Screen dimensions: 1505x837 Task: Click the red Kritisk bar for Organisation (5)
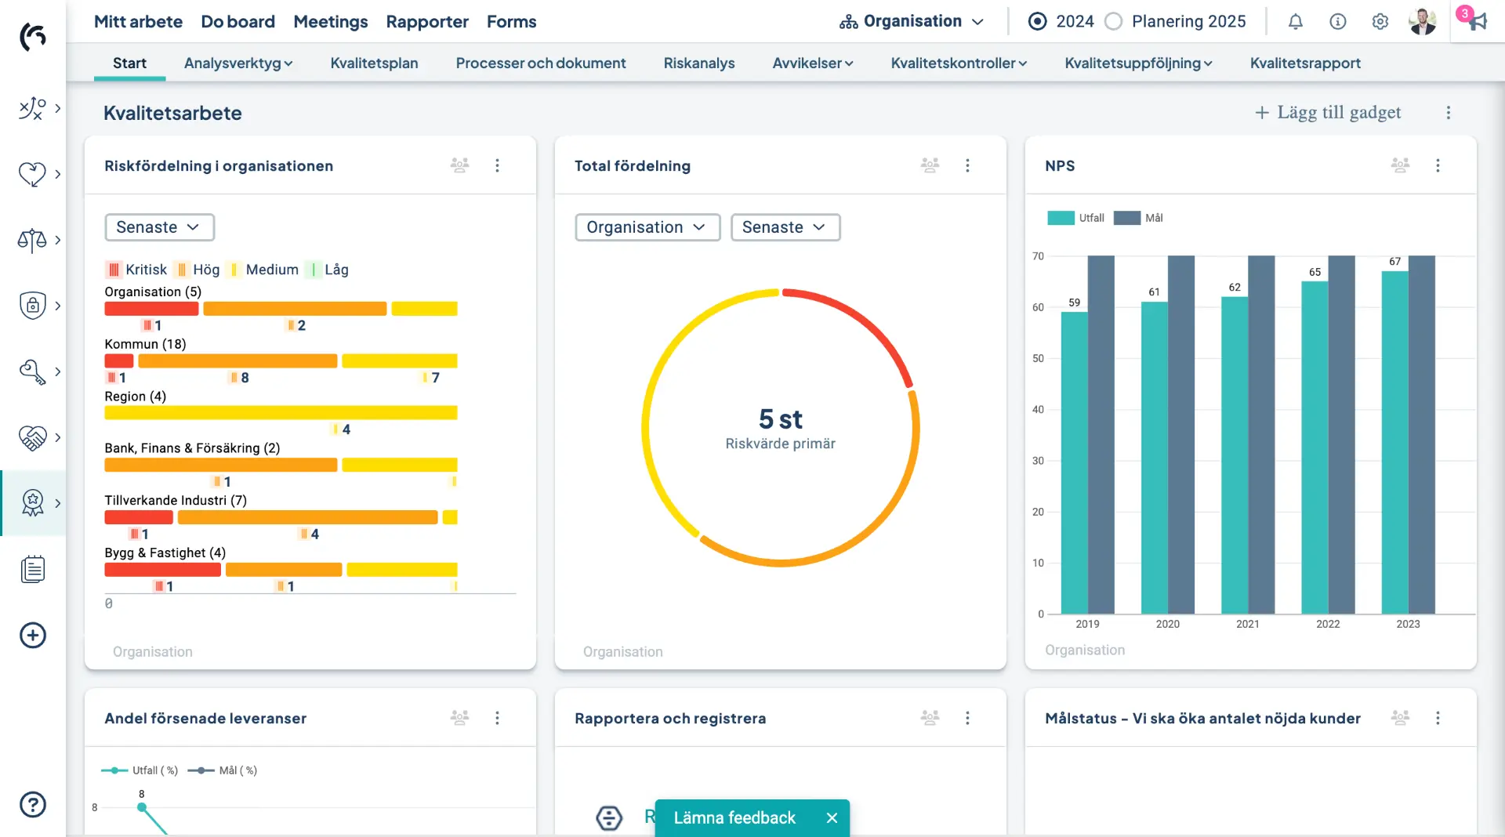[x=151, y=309]
